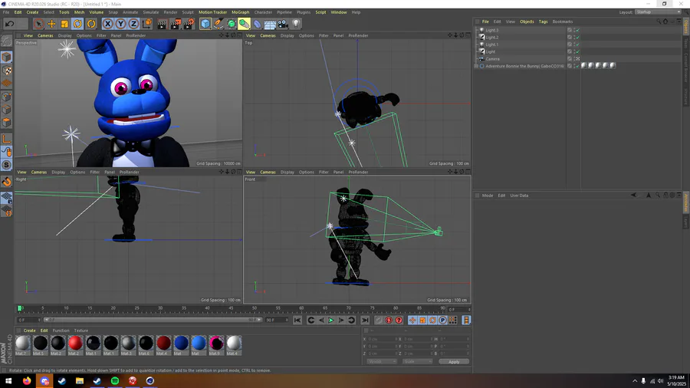The image size is (690, 388).
Task: Open attribute manager Mode menu
Action: pyautogui.click(x=488, y=196)
